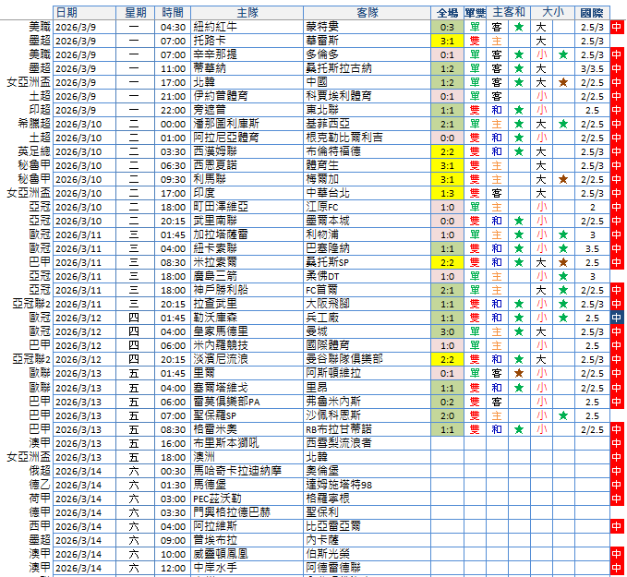
Task: Click the yellow 0:3 score cell
Action: click(x=447, y=28)
